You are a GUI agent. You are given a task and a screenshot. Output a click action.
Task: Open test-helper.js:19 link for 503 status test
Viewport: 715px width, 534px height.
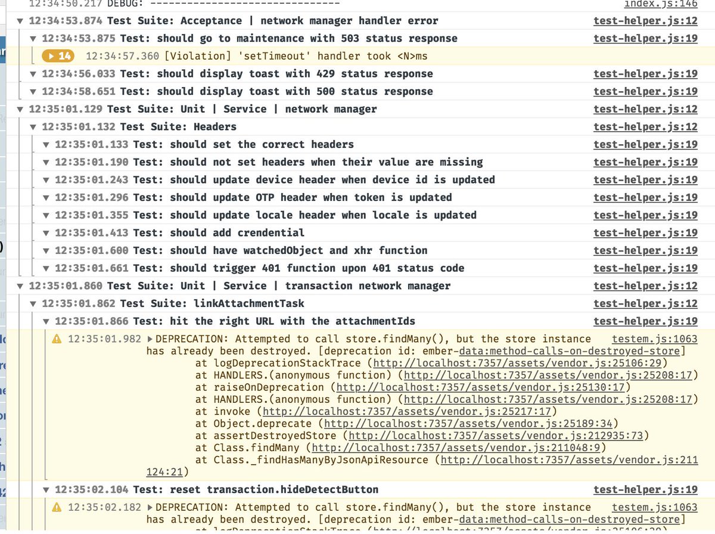pos(645,39)
